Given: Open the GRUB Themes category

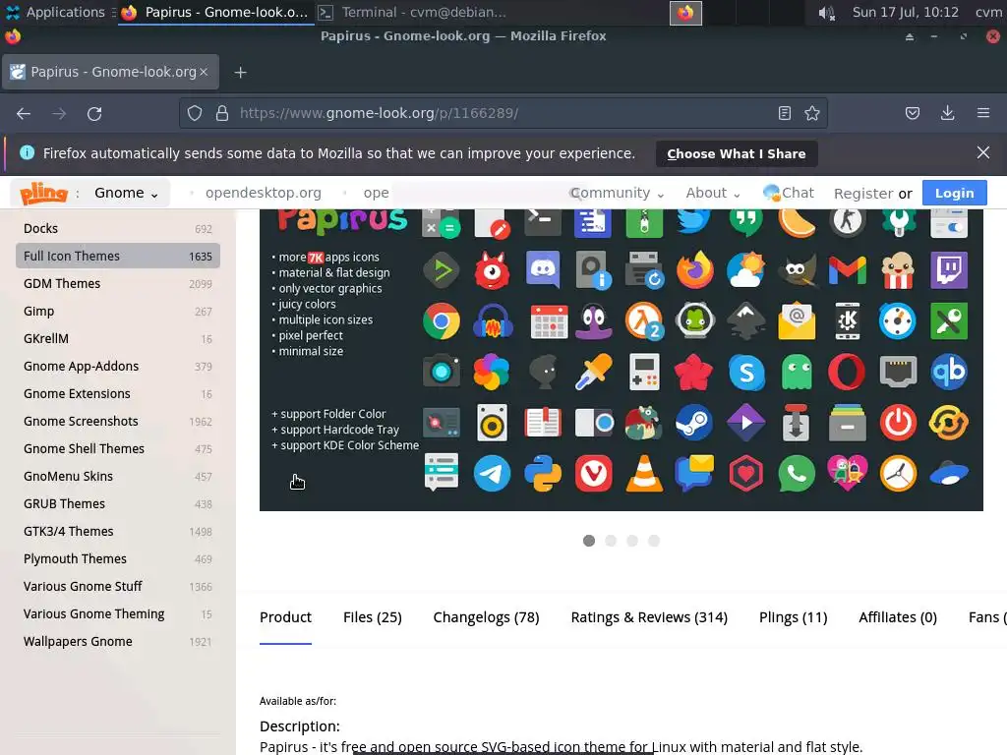Looking at the screenshot, I should pyautogui.click(x=118, y=504).
